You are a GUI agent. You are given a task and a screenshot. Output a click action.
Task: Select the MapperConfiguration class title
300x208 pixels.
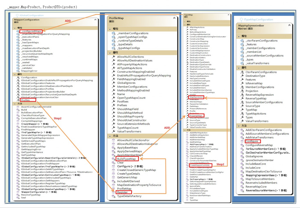27,20
